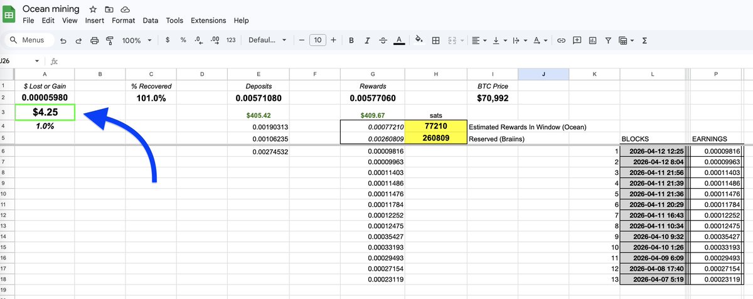Select the $4.25 cell
Image resolution: width=753 pixels, height=299 pixels.
click(x=44, y=113)
